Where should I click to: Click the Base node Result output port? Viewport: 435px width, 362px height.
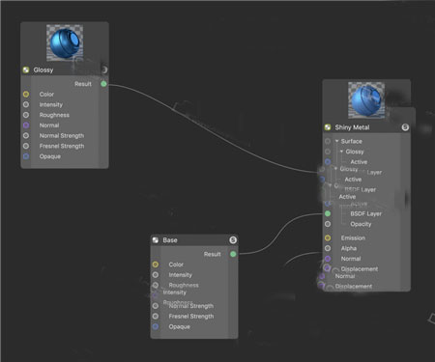[x=233, y=254]
